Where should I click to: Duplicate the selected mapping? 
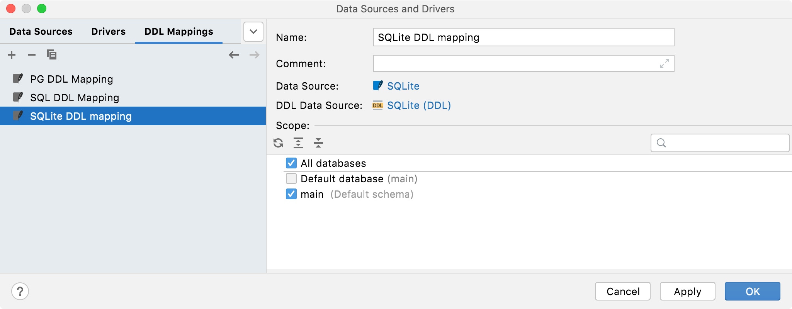click(x=52, y=55)
